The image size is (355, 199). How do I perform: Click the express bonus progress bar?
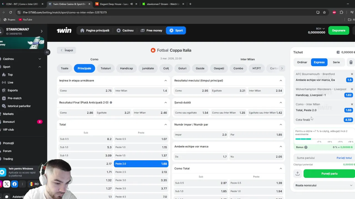click(324, 139)
